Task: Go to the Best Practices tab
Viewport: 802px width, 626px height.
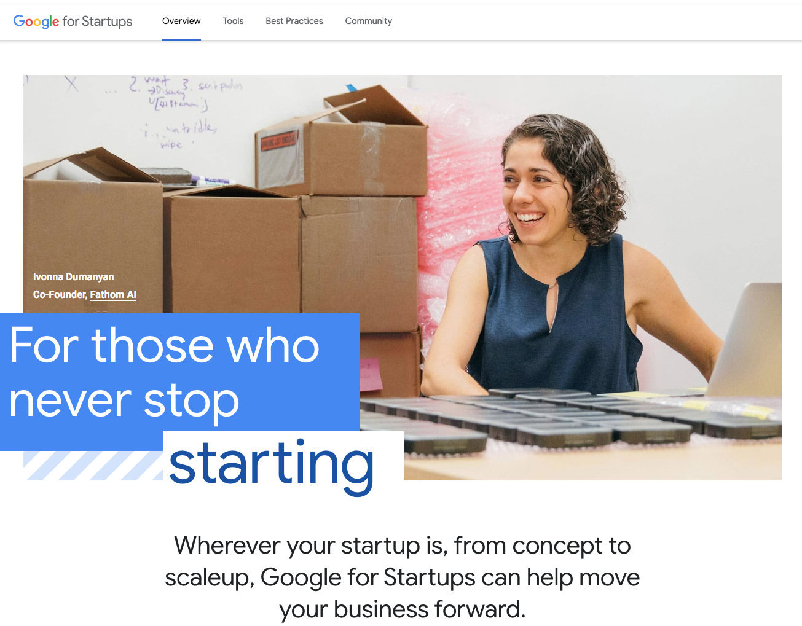Action: [x=294, y=21]
